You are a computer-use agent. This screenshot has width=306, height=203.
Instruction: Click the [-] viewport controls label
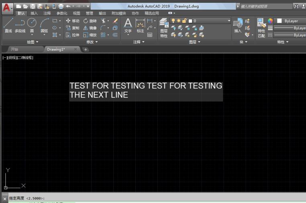(x=4, y=58)
